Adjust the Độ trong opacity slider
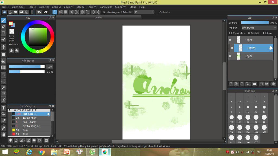Image resolution: width=278 pixels, height=156 pixels. [255, 23]
